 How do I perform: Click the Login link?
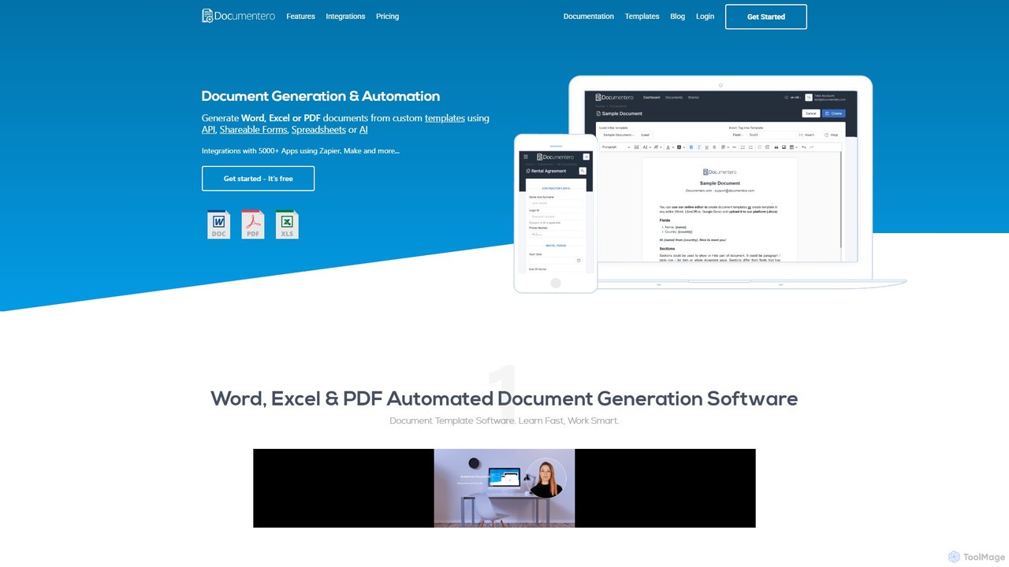coord(705,17)
